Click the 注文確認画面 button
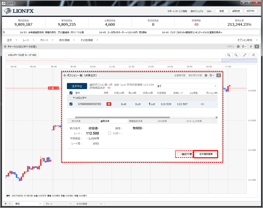The image size is (263, 208). click(x=206, y=154)
